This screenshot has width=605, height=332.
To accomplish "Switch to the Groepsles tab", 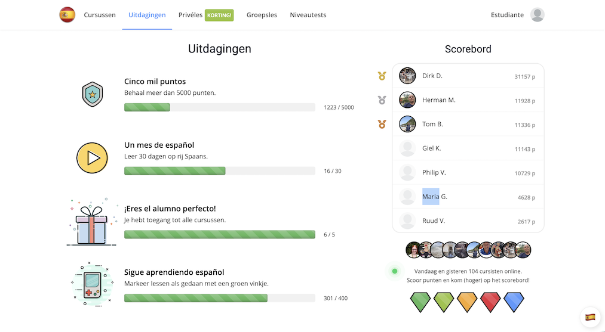I will 262,15.
